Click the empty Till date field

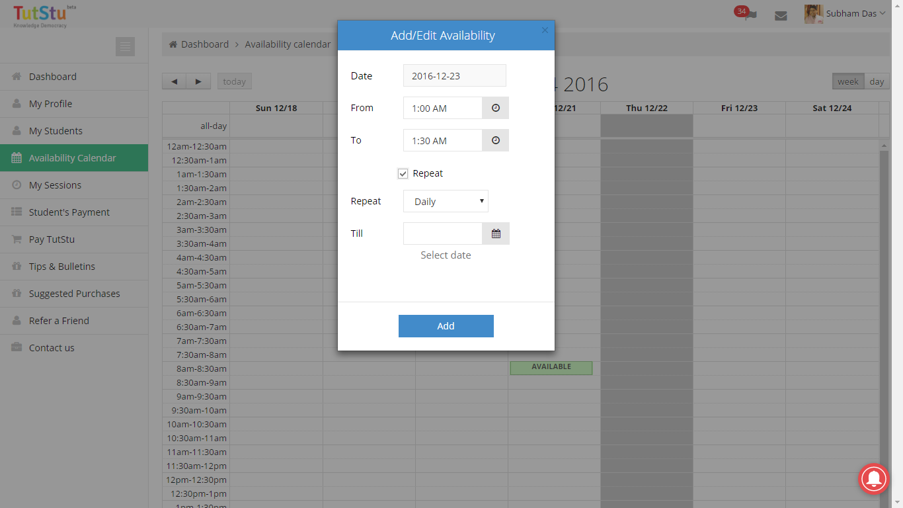443,233
